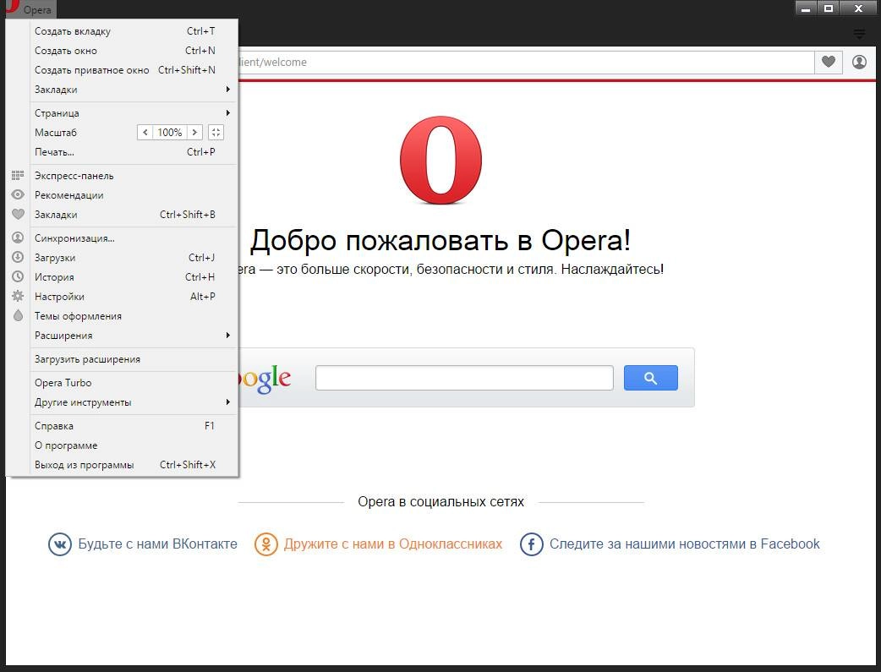
Task: Open Закладки with Ctrl+Shift+B shortcut entry
Action: pyautogui.click(x=123, y=215)
